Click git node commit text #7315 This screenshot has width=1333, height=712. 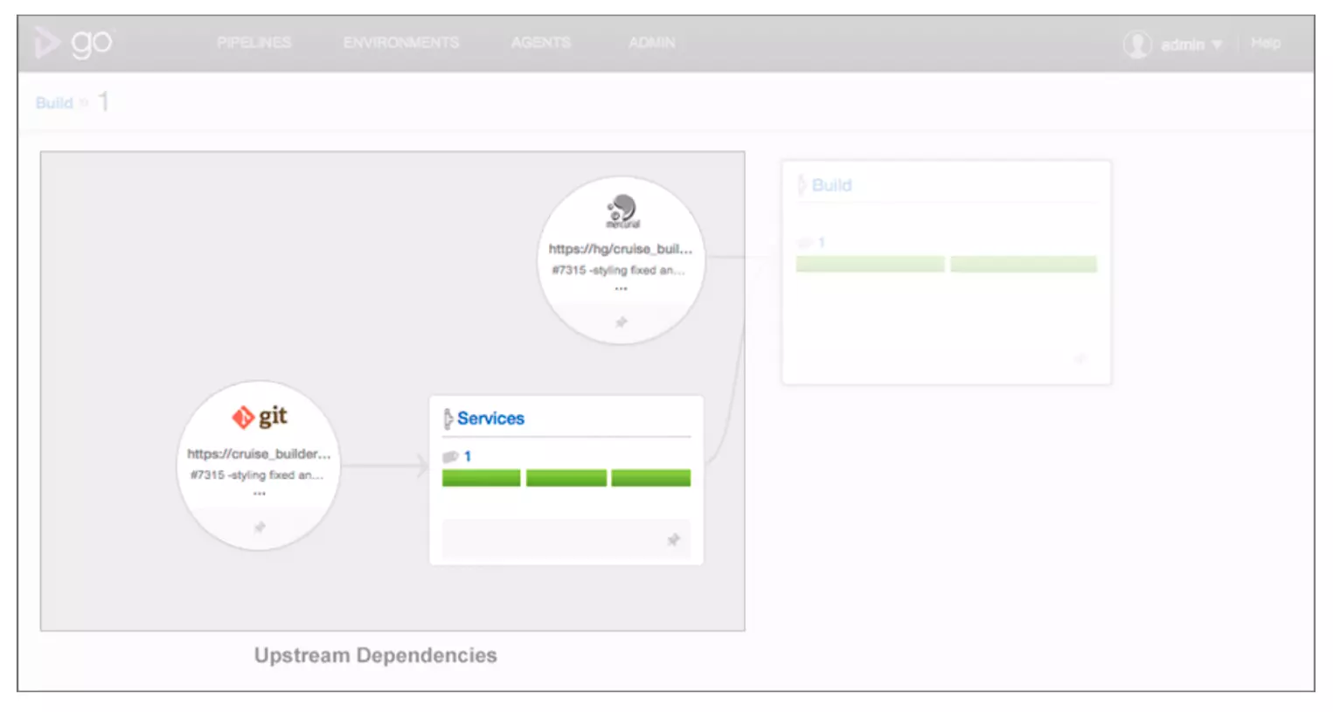(257, 475)
